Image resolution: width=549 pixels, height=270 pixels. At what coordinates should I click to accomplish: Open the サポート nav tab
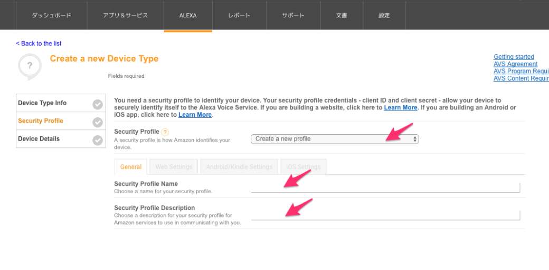click(294, 15)
